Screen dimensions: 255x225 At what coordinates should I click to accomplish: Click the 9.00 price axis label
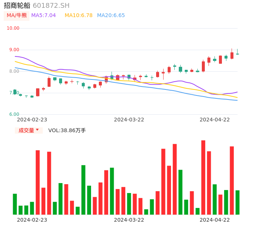pos(14,50)
